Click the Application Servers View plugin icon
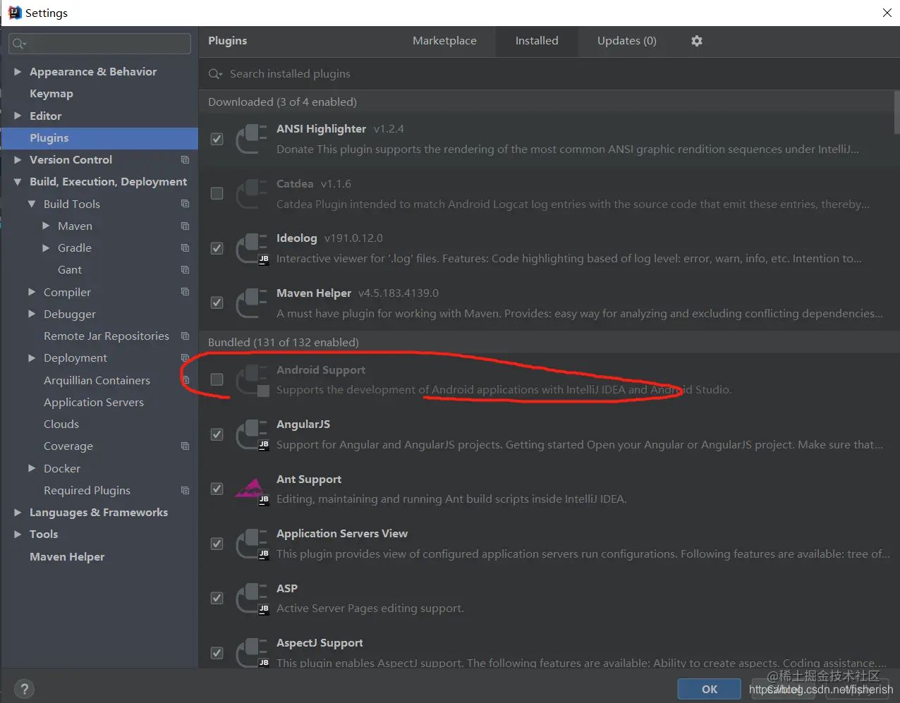Image resolution: width=900 pixels, height=703 pixels. point(252,544)
